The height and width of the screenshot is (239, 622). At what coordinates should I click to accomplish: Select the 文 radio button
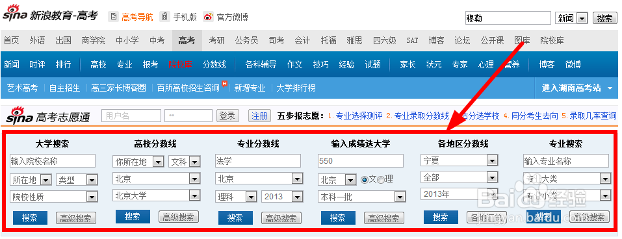[x=365, y=179]
